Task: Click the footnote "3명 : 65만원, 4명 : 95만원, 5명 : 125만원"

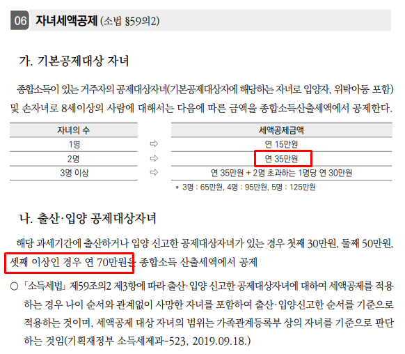Action: coord(248,187)
